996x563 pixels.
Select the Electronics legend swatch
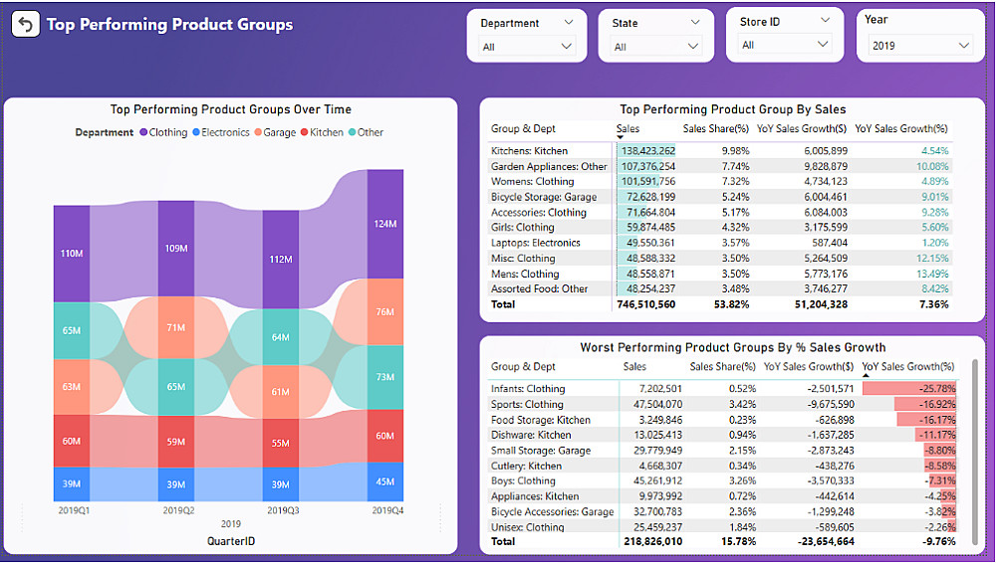click(x=196, y=132)
